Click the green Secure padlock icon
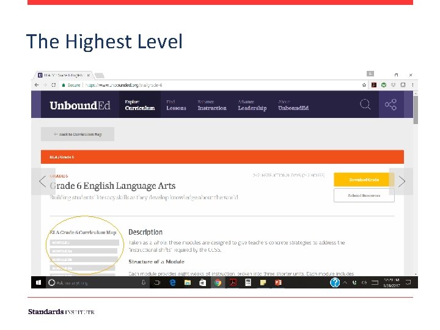The width and height of the screenshot is (440, 330). click(x=64, y=85)
